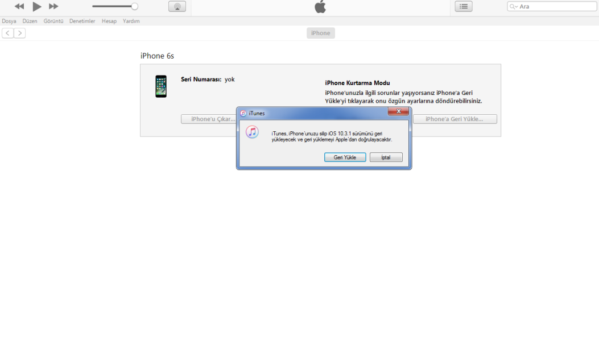Click the Ara search field

(552, 6)
